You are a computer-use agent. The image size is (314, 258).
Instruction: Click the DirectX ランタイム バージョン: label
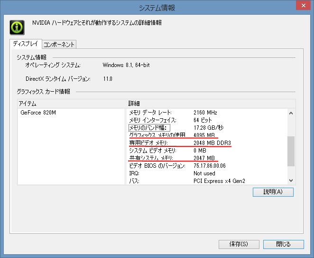58,79
